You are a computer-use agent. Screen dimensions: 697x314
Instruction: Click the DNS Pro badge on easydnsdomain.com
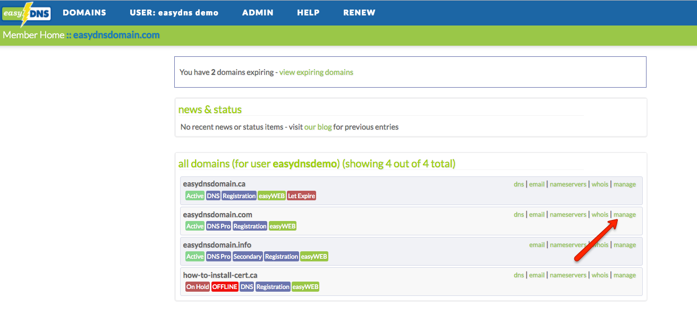[x=218, y=226]
